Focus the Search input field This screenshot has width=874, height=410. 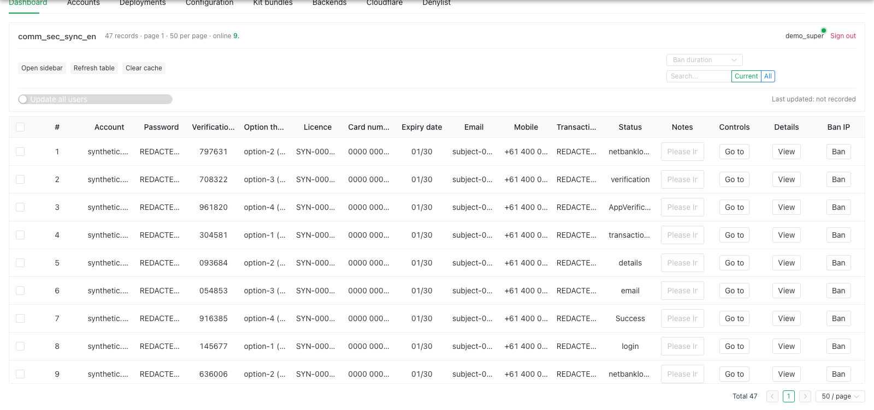point(699,76)
